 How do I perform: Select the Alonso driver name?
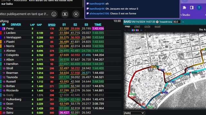(11, 50)
